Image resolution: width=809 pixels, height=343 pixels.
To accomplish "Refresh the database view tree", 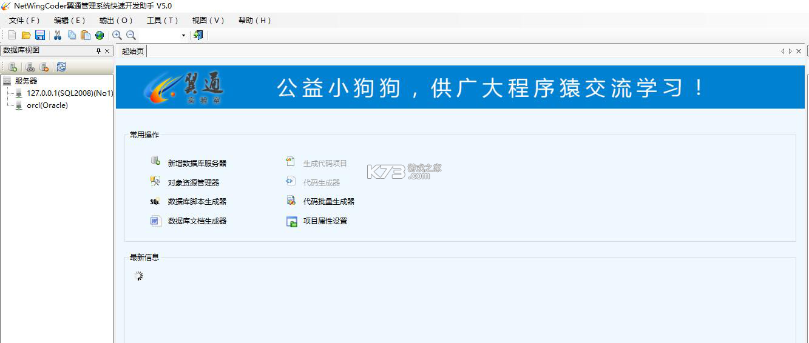I will pyautogui.click(x=61, y=67).
